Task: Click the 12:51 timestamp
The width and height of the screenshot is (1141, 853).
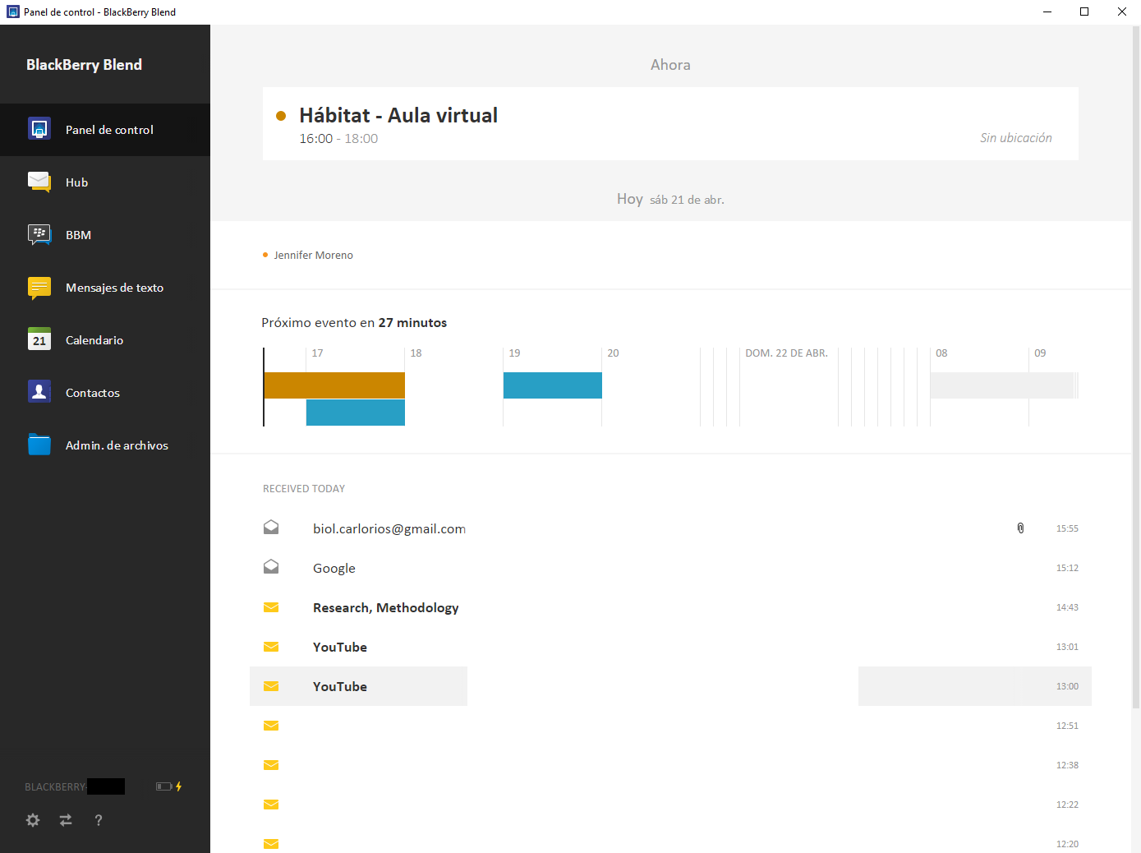Action: click(x=1067, y=726)
